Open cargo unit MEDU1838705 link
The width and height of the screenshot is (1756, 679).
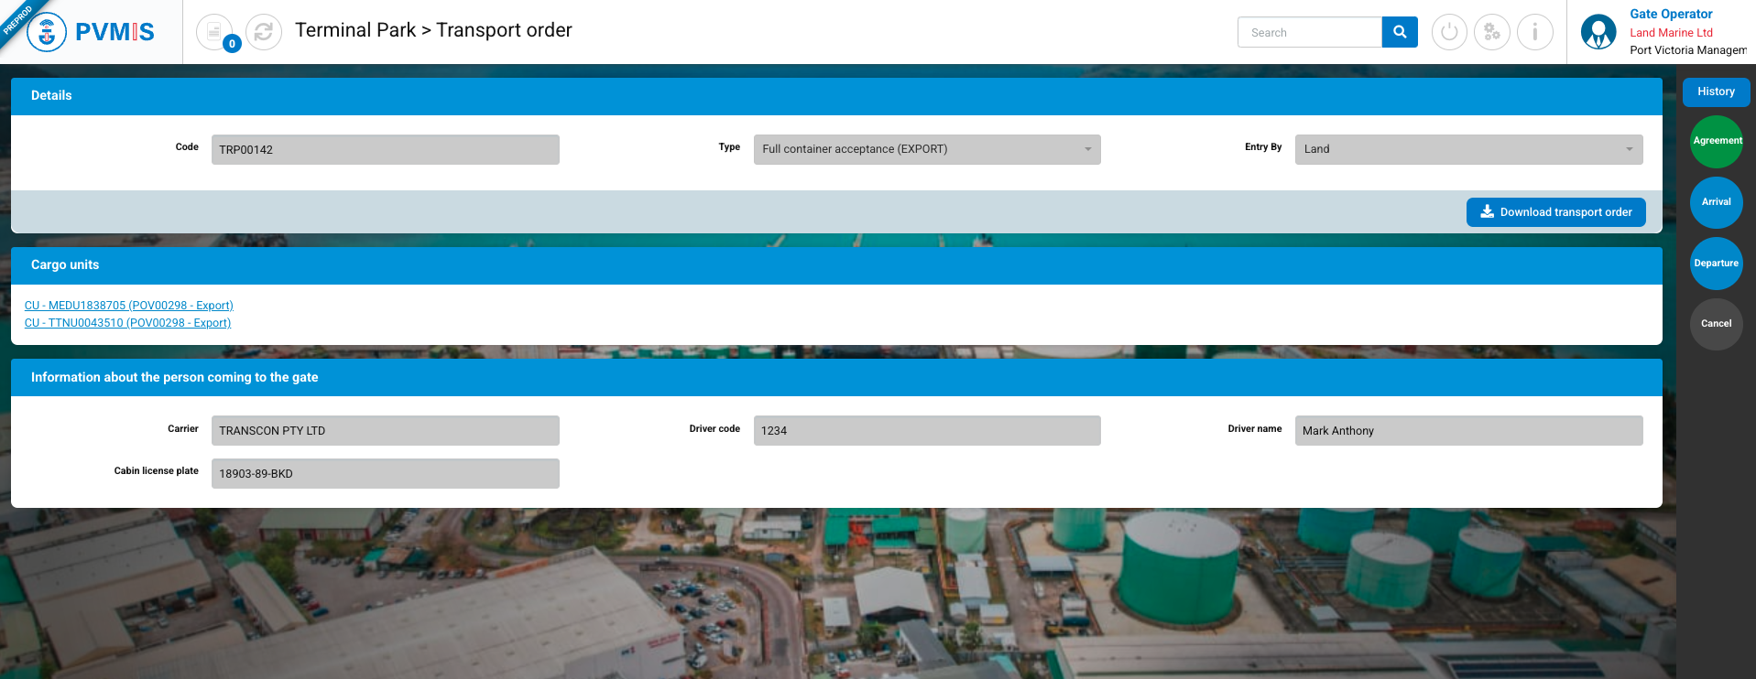pyautogui.click(x=129, y=306)
